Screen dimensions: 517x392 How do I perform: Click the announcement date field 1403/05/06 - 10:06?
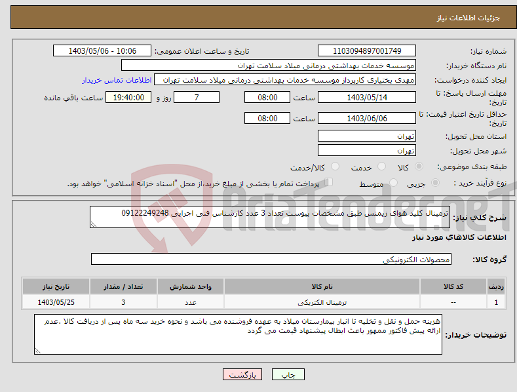[x=102, y=51]
